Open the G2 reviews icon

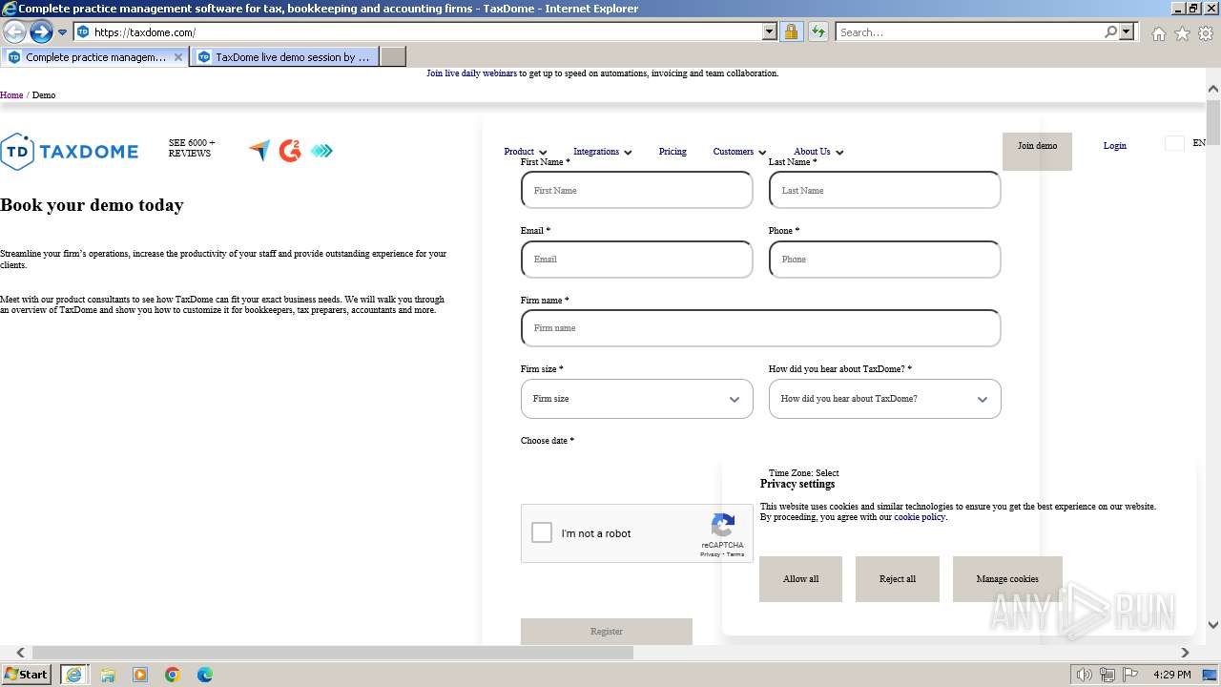(290, 151)
